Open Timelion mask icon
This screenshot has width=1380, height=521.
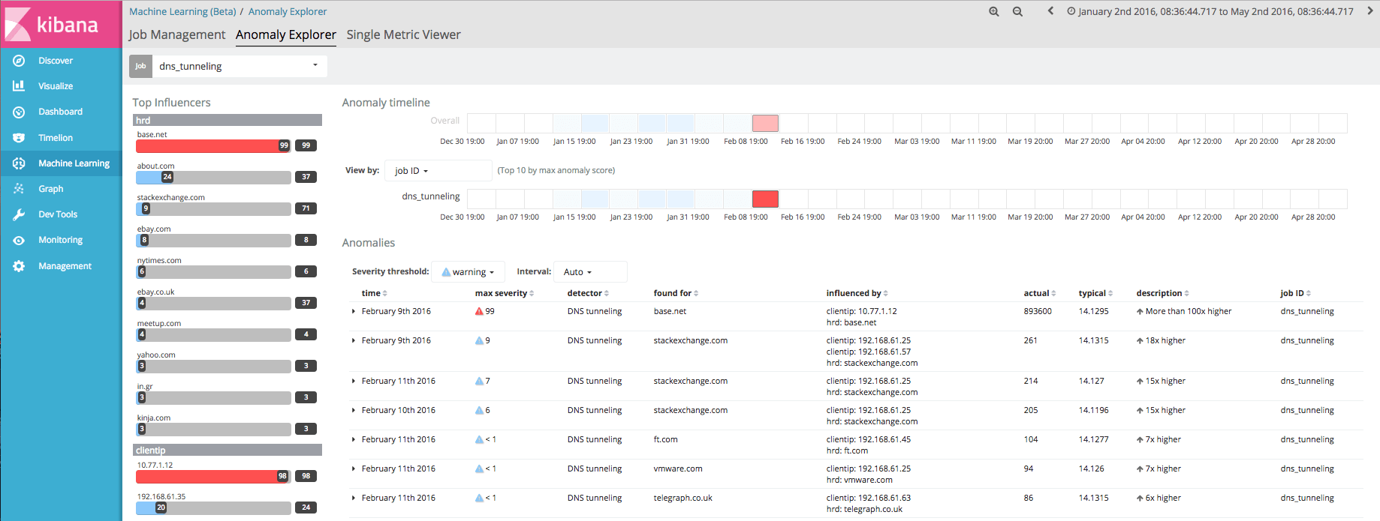[19, 138]
